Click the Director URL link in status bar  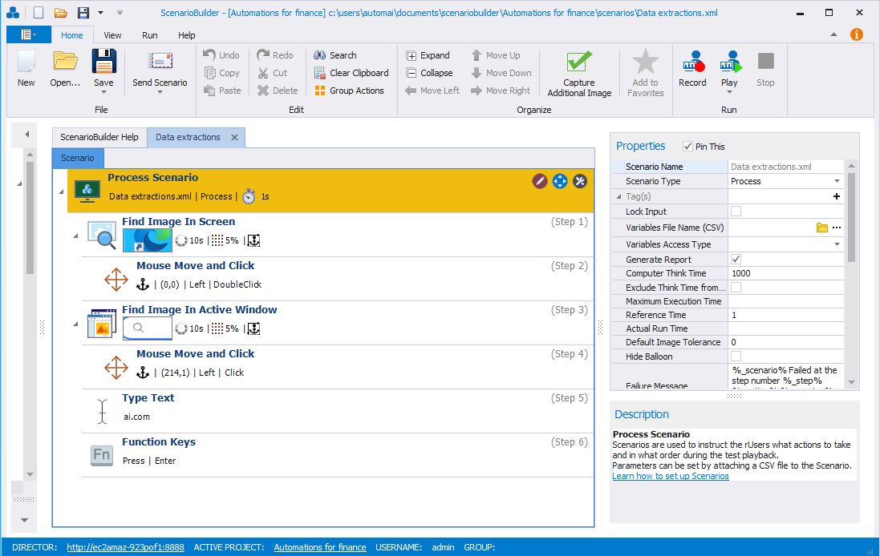coord(125,547)
